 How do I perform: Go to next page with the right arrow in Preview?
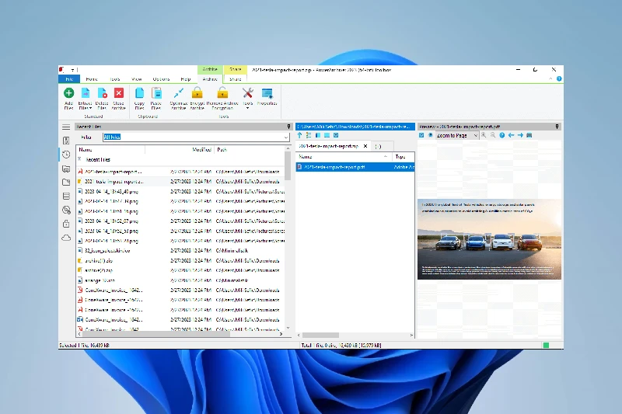(x=520, y=135)
